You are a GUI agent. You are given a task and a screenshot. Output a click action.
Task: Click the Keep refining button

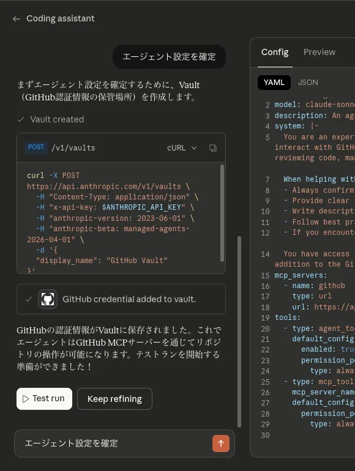(x=114, y=399)
